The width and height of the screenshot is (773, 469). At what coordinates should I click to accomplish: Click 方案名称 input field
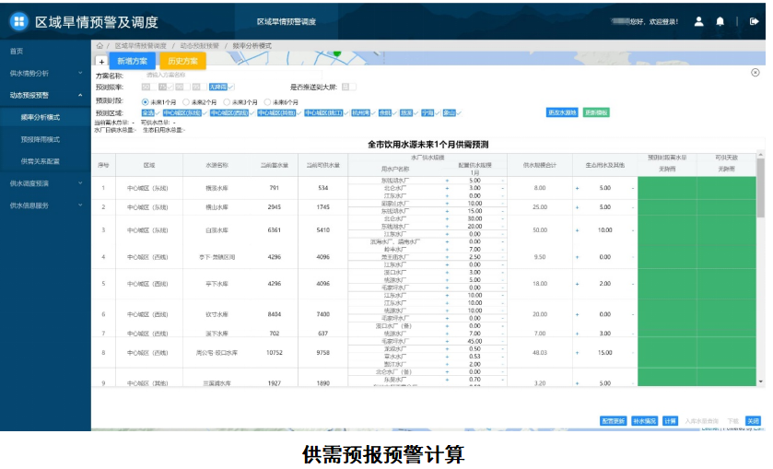pos(231,75)
